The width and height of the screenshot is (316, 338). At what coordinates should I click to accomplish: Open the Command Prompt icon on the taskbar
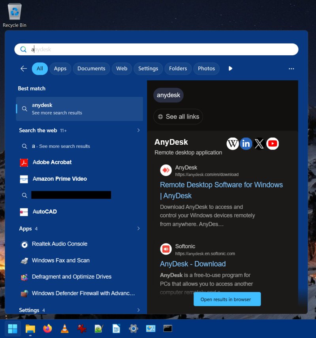coord(168,329)
